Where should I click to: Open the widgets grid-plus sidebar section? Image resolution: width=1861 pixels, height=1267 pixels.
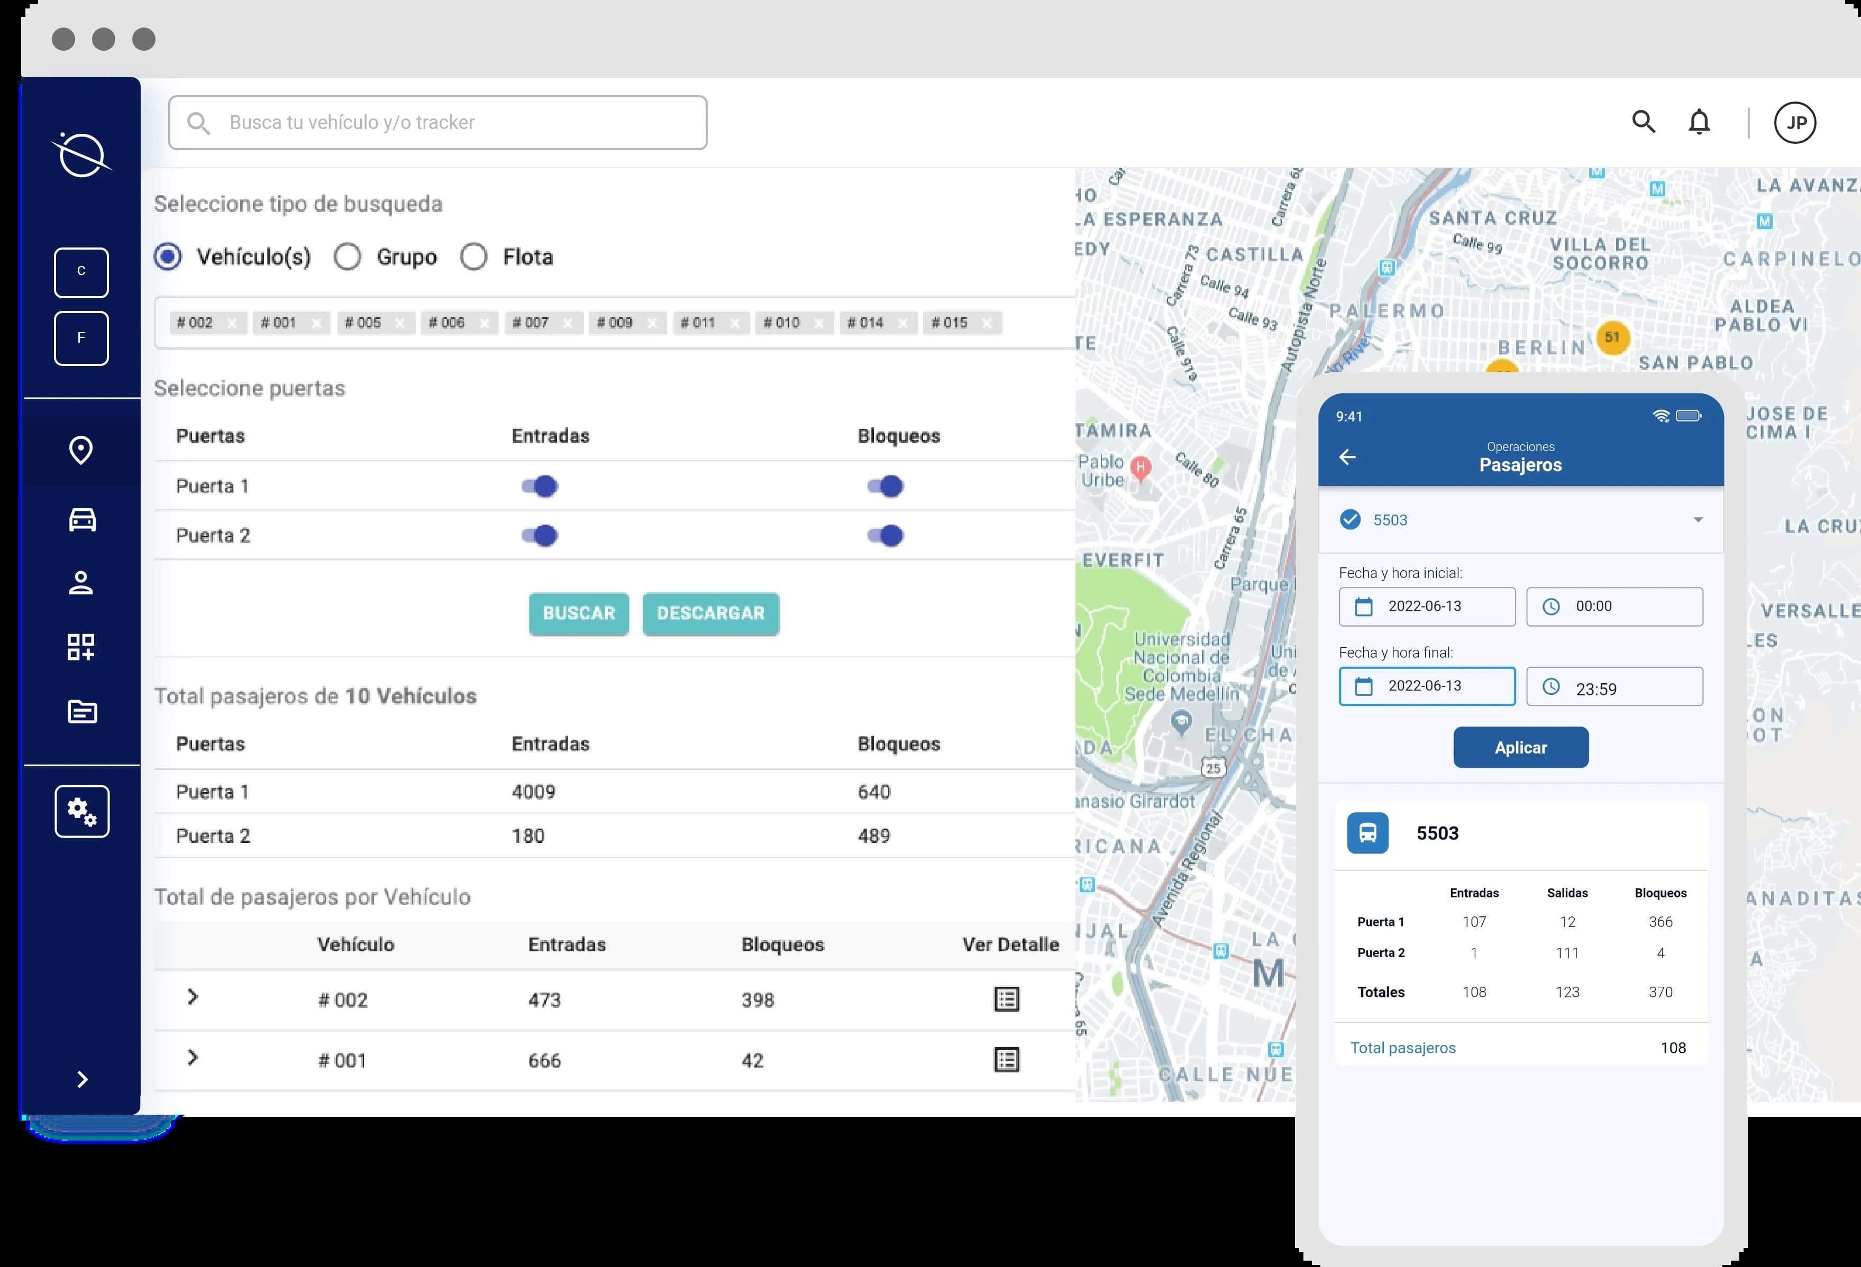coord(81,647)
